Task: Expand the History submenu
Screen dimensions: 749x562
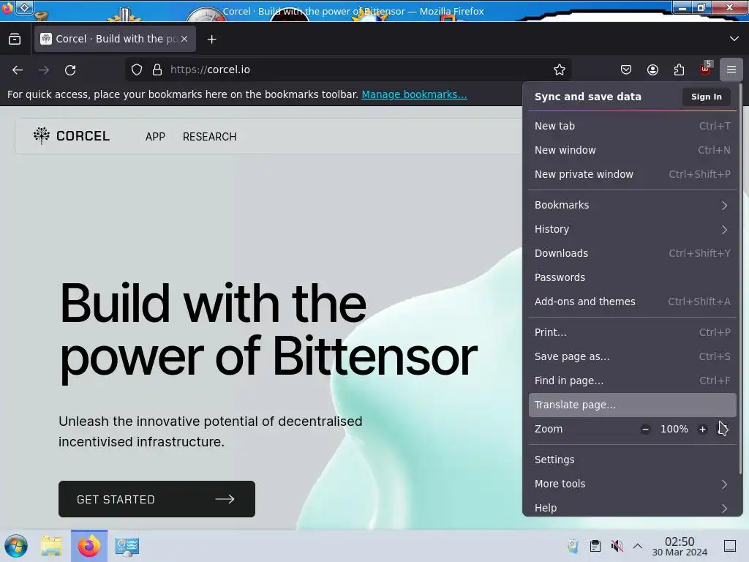Action: coord(633,229)
